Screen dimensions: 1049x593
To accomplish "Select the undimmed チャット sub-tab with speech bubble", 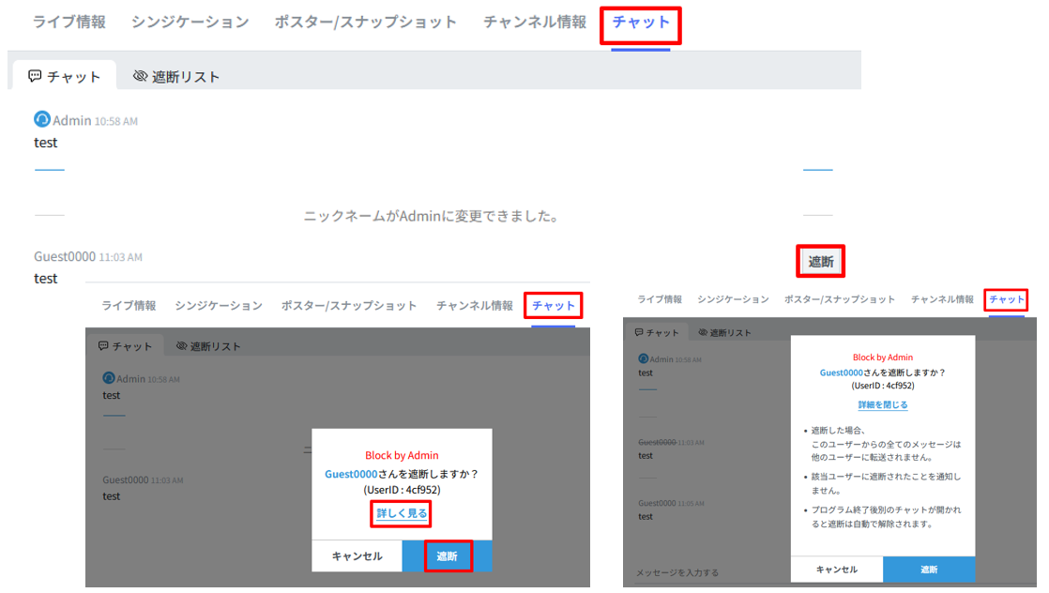I will [64, 76].
